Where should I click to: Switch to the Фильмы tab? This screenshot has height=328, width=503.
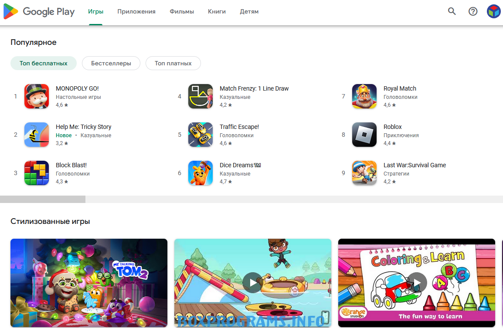tap(182, 11)
